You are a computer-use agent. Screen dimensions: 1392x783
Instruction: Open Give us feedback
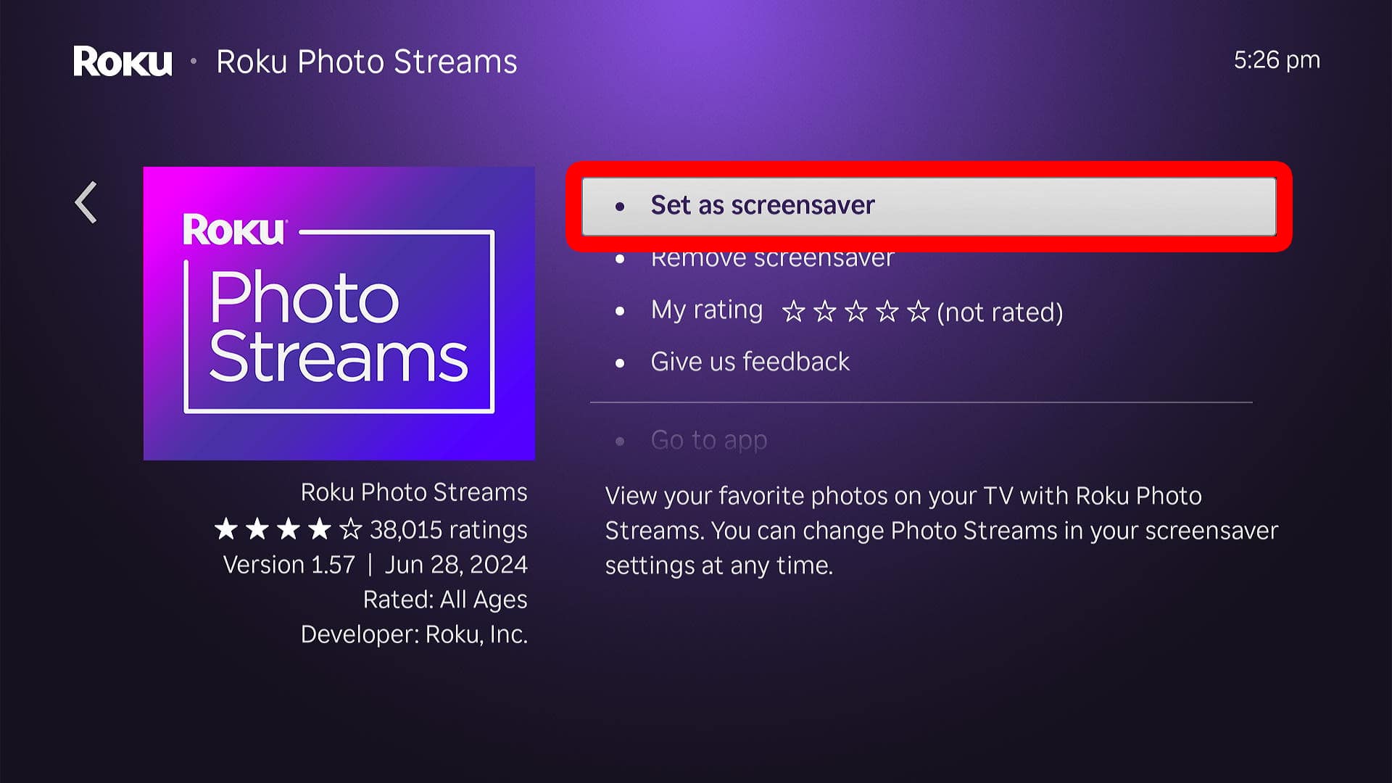coord(750,361)
